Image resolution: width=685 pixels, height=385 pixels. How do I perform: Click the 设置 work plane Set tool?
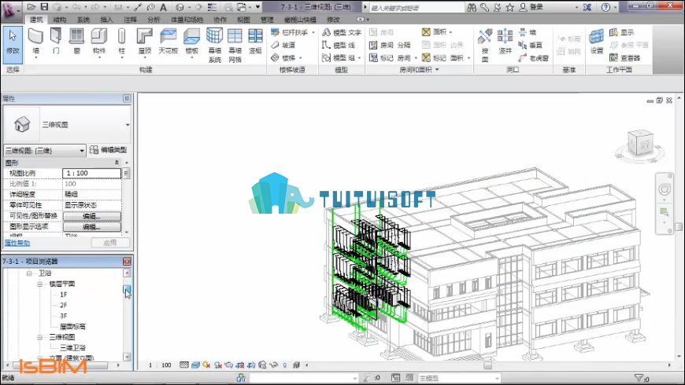pyautogui.click(x=596, y=42)
